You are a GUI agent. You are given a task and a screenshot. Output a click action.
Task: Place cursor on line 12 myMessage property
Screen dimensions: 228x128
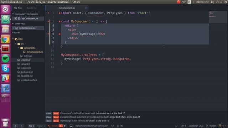(x=72, y=59)
